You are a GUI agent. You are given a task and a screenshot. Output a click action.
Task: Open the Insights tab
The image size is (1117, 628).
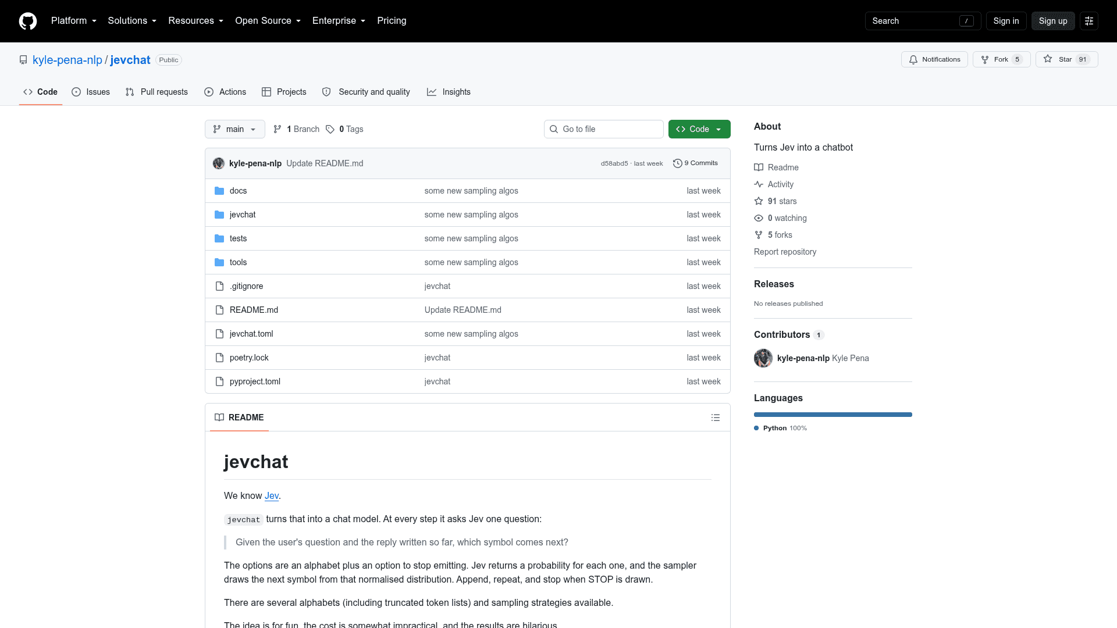pyautogui.click(x=449, y=92)
